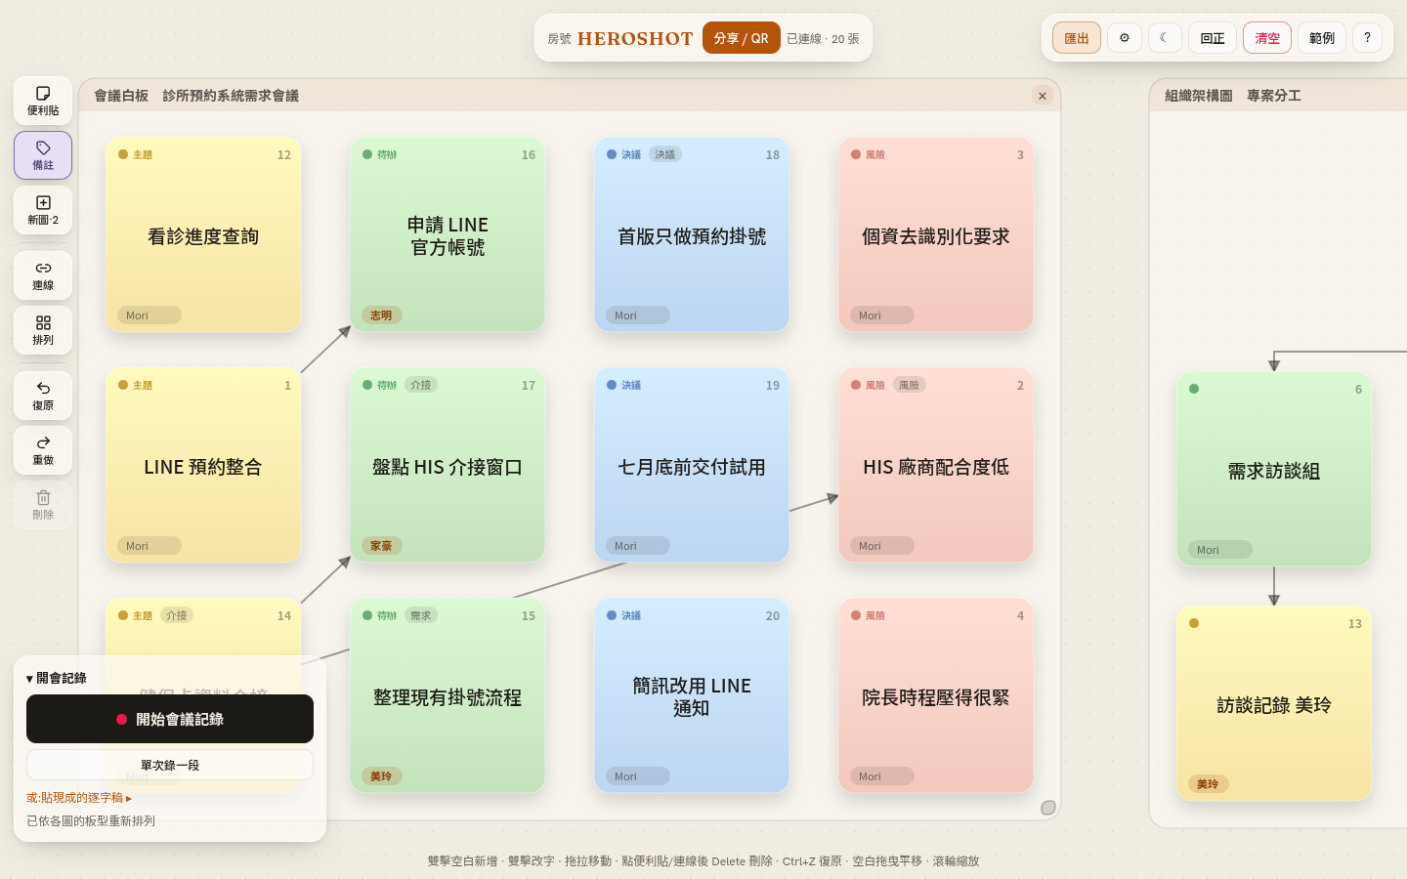The image size is (1407, 879).
Task: Click the yellow dot on LINE 預約整合 note
Action: coord(123,385)
